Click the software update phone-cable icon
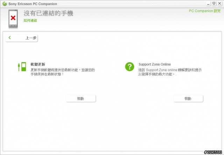The width and height of the screenshot is (224, 155). [22, 67]
